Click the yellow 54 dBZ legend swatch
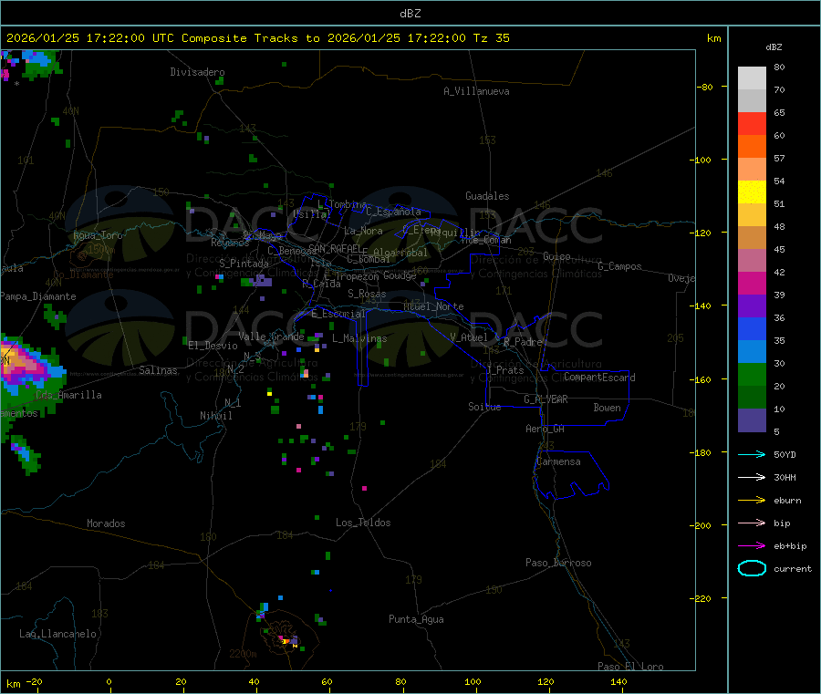Image resolution: width=821 pixels, height=694 pixels. [752, 192]
